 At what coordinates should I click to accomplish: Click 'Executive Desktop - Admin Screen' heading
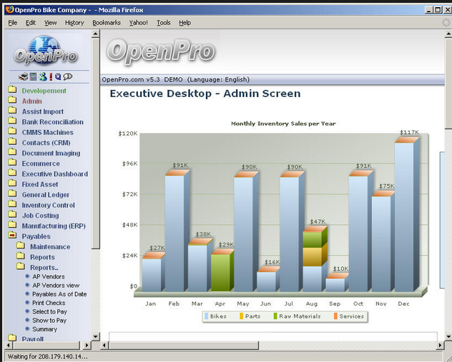pos(205,94)
